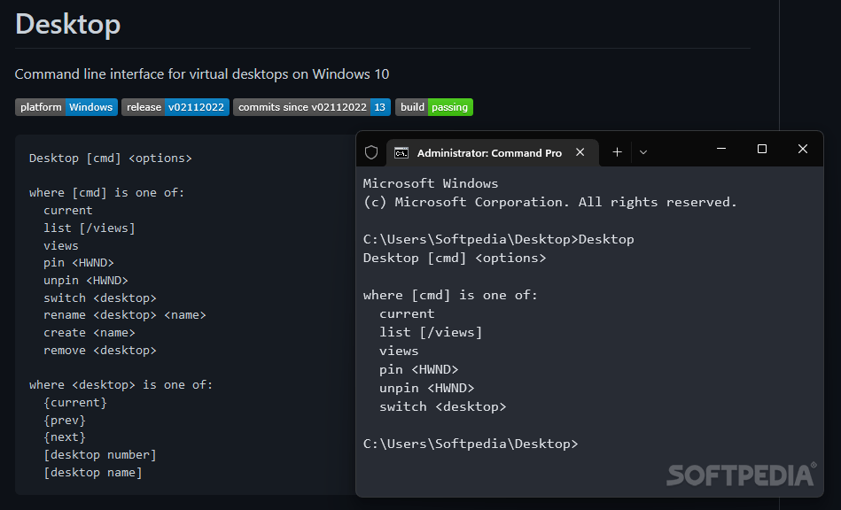
Task: Click 'unpin <HWND>' in the README code block
Action: pos(86,281)
